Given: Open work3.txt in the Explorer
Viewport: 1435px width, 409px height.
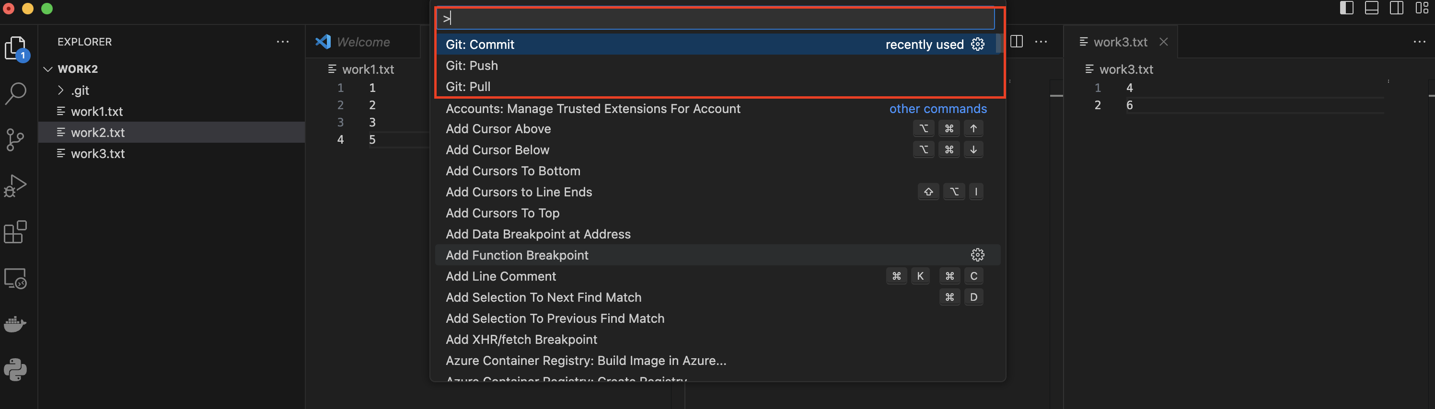Looking at the screenshot, I should point(97,154).
